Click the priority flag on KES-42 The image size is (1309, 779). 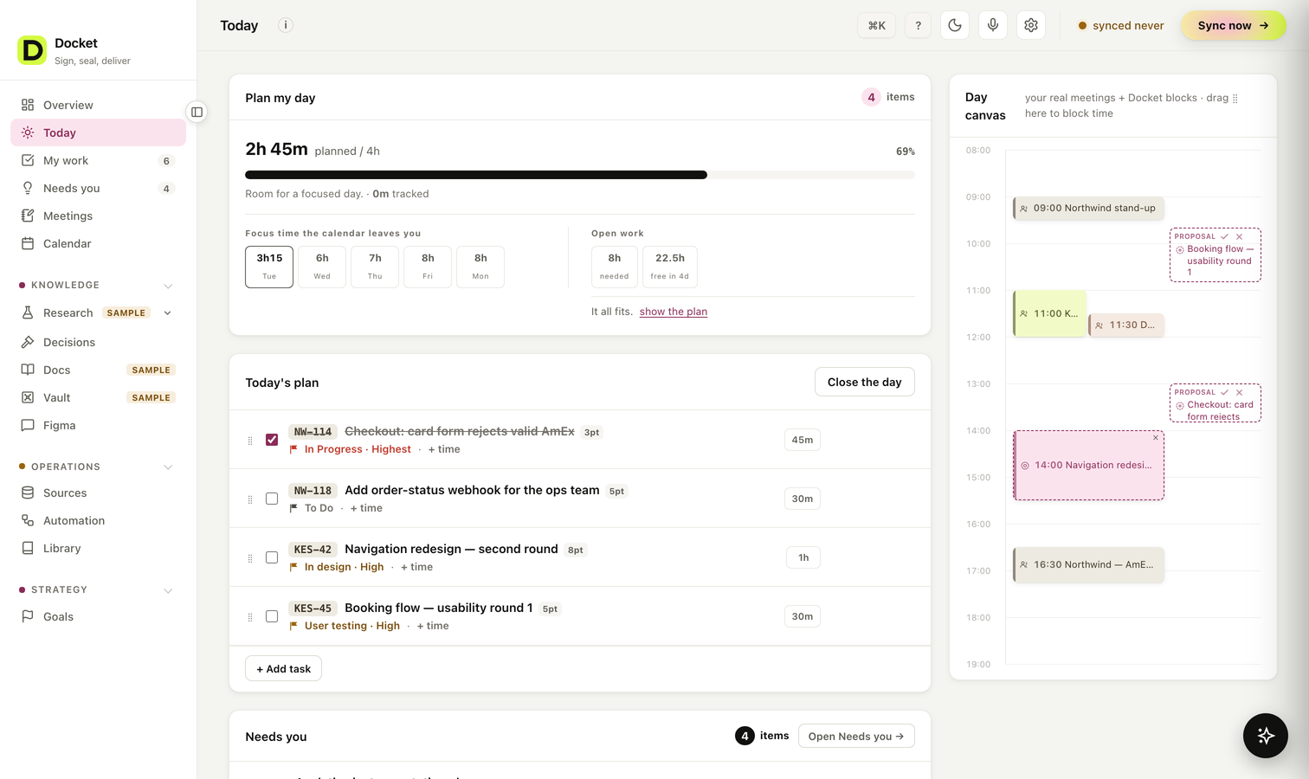(293, 567)
